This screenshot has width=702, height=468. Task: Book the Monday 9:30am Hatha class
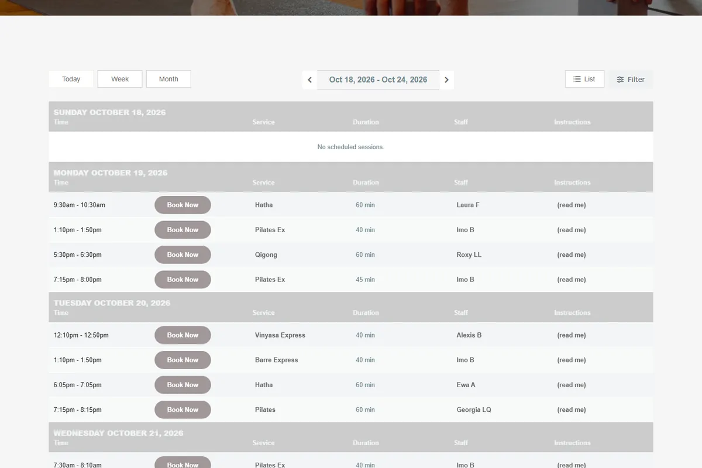click(183, 205)
